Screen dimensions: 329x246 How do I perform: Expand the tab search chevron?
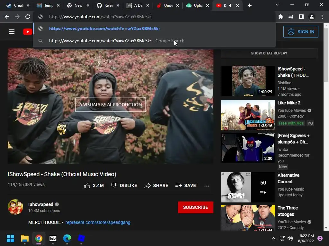tap(277, 4)
